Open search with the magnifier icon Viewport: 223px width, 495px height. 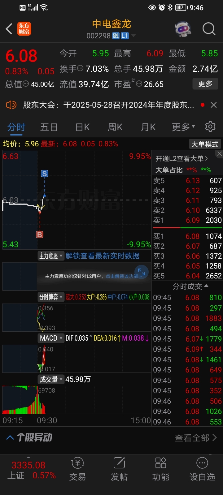[x=209, y=29]
